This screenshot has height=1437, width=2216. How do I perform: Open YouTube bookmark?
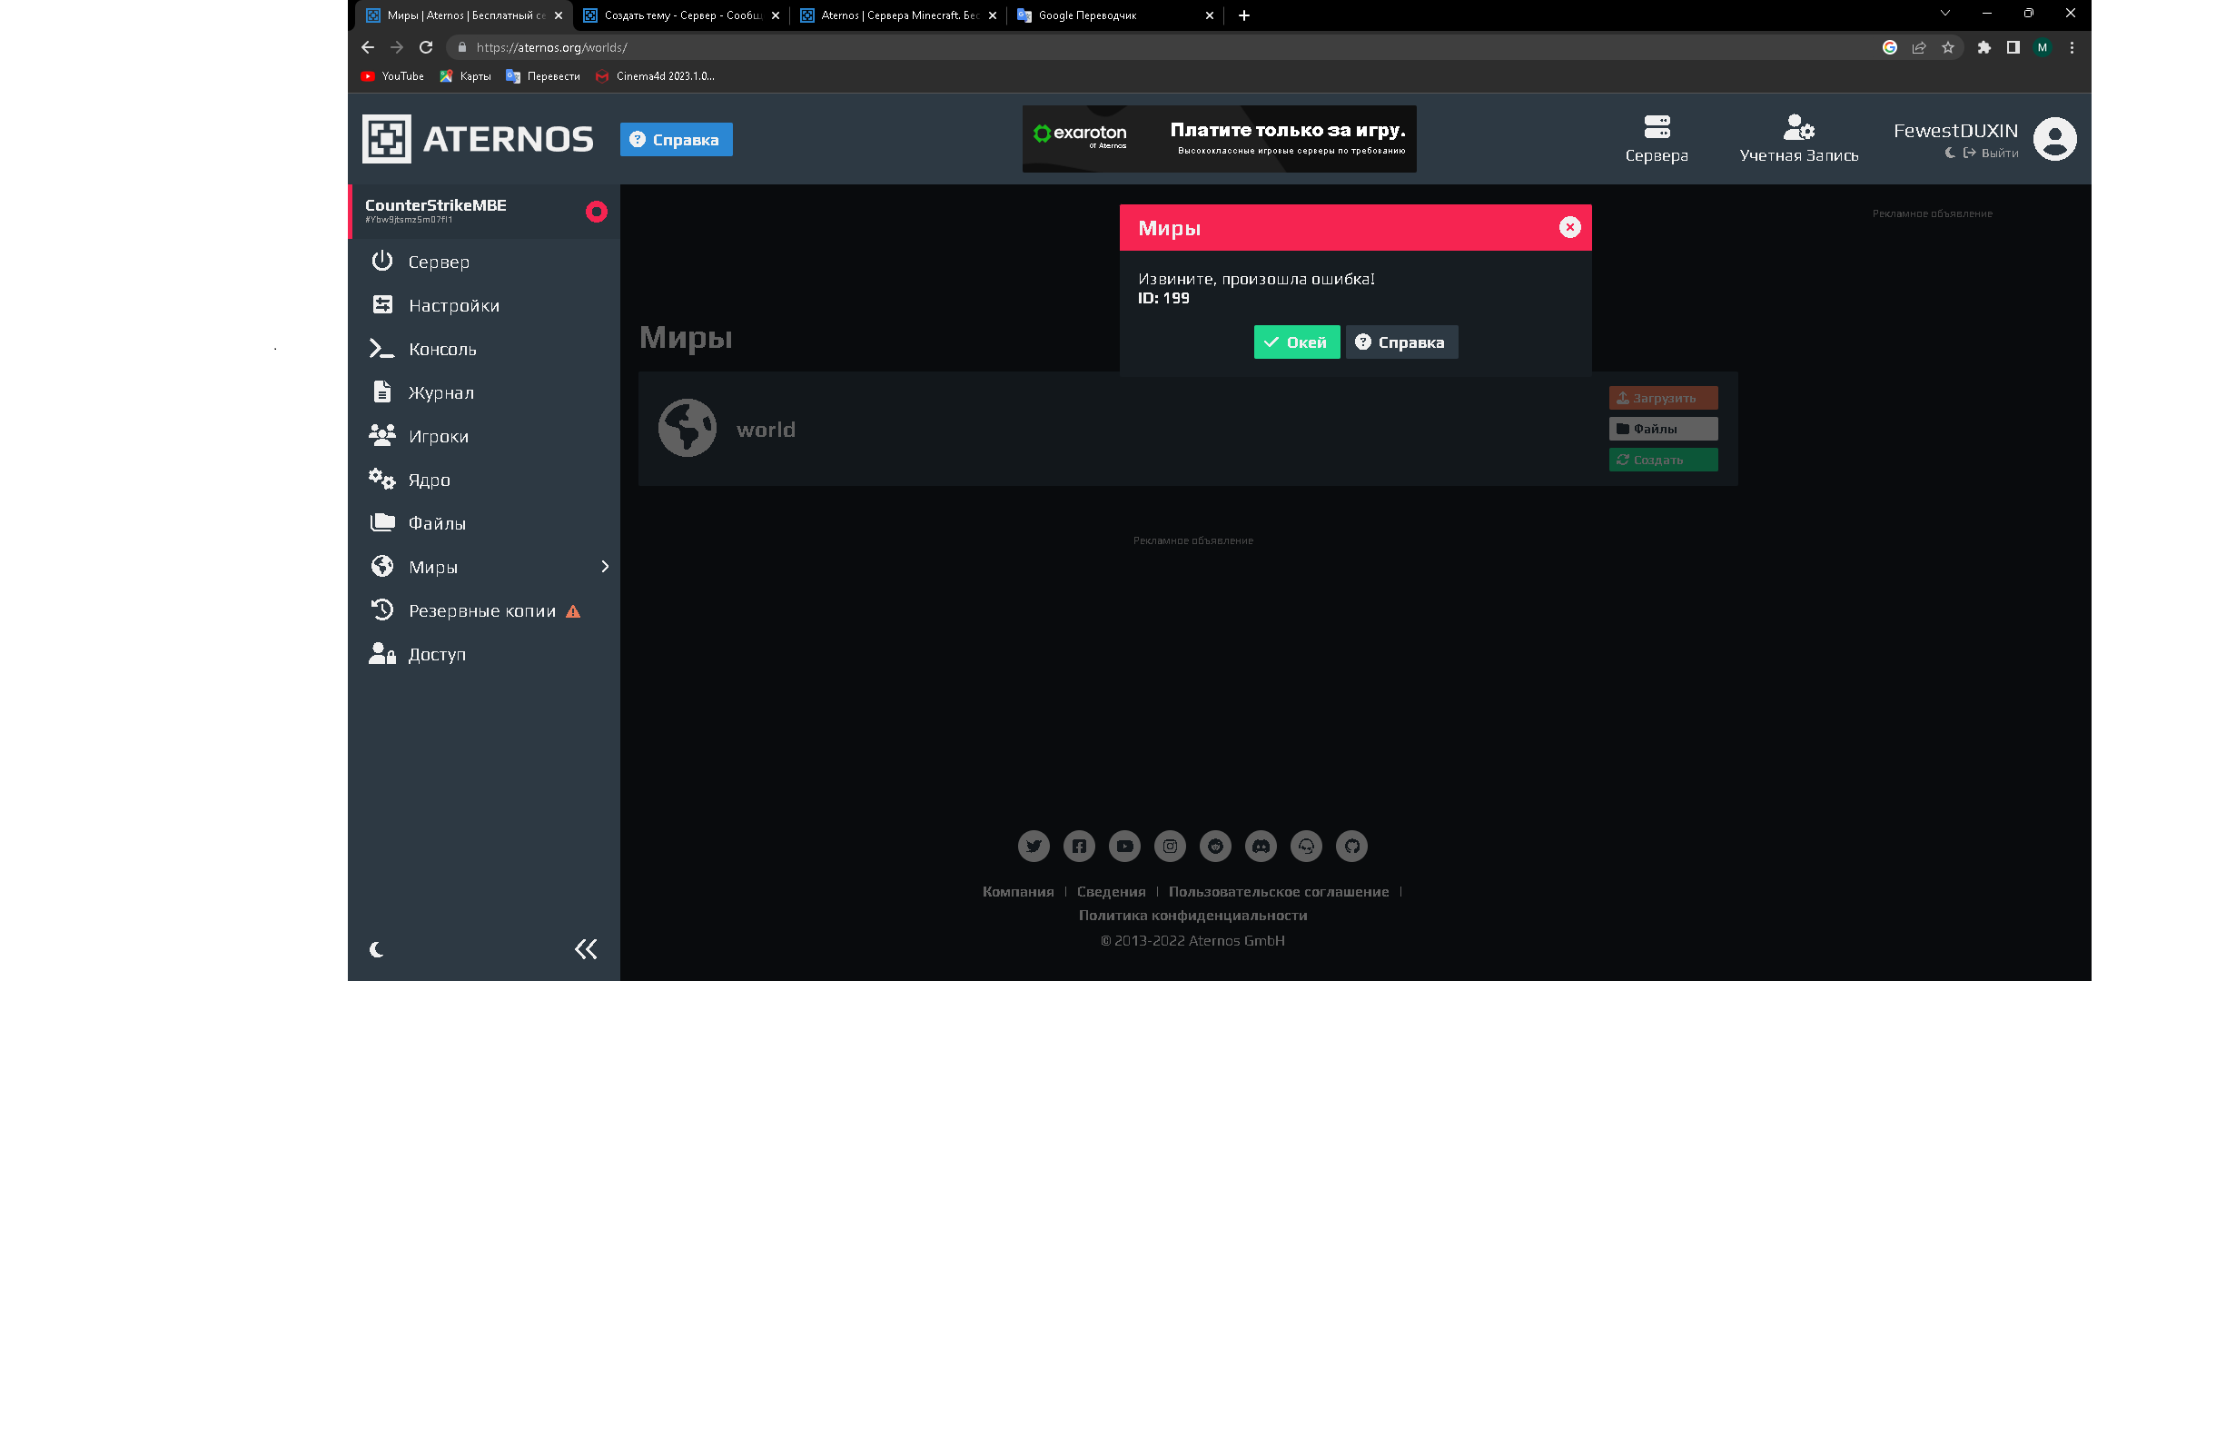[392, 76]
